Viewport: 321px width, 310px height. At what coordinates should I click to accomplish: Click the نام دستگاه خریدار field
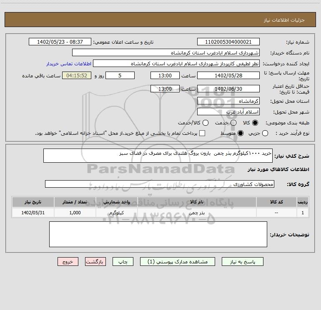[166, 53]
